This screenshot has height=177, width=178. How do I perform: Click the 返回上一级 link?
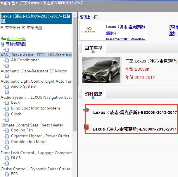(x=16, y=39)
